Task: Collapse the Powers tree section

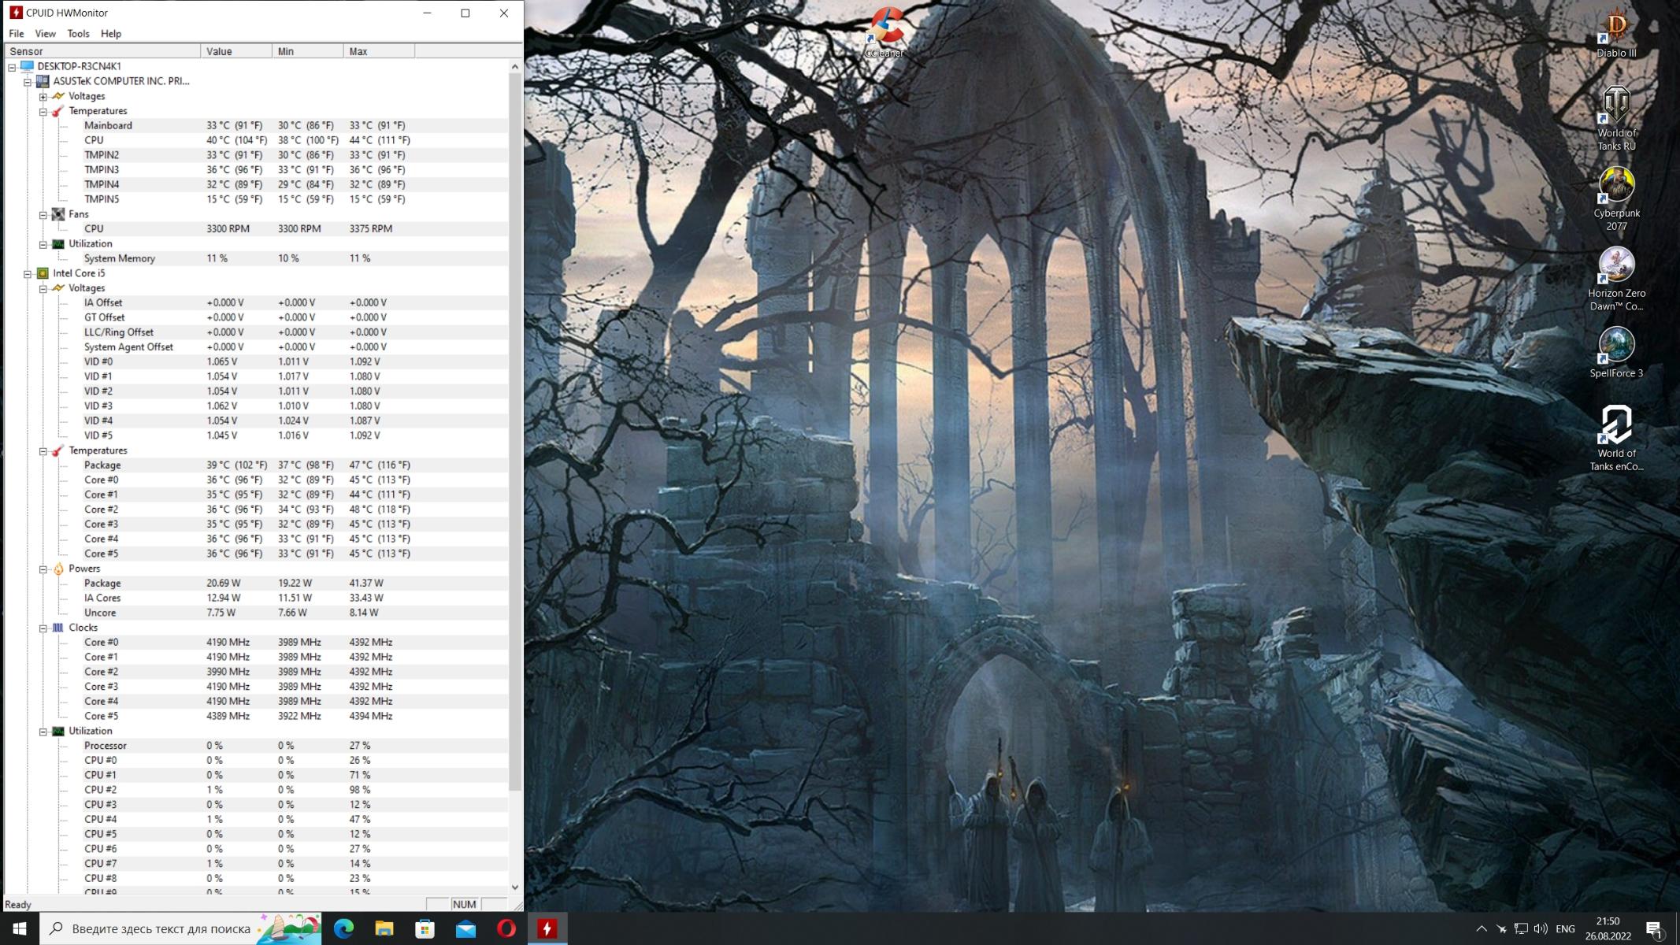Action: pos(43,569)
